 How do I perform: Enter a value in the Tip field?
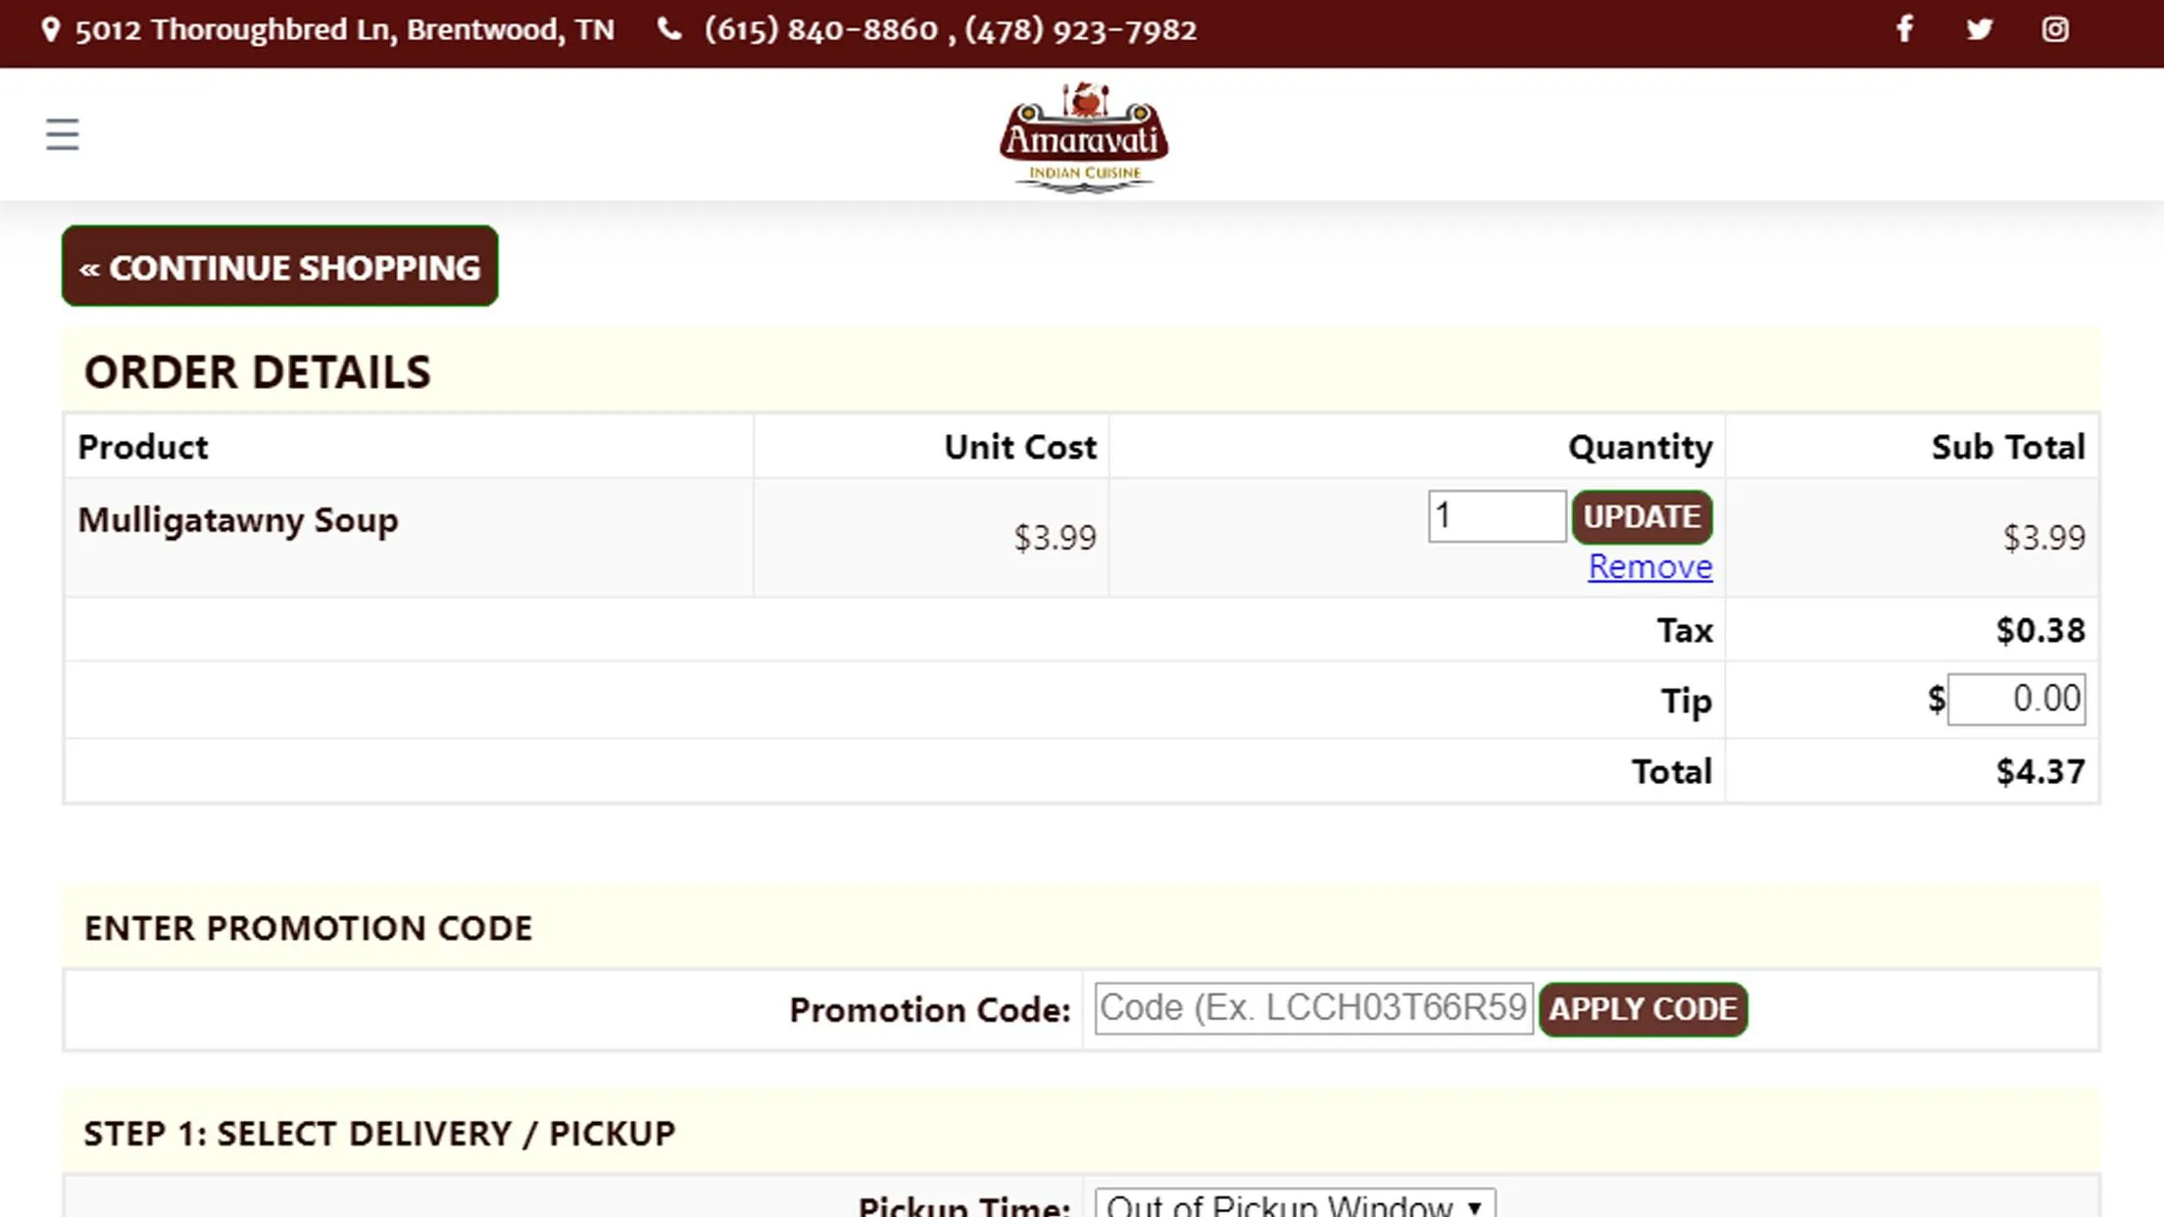[2018, 699]
